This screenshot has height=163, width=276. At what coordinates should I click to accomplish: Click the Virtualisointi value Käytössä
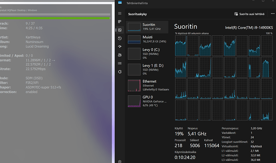(256, 146)
